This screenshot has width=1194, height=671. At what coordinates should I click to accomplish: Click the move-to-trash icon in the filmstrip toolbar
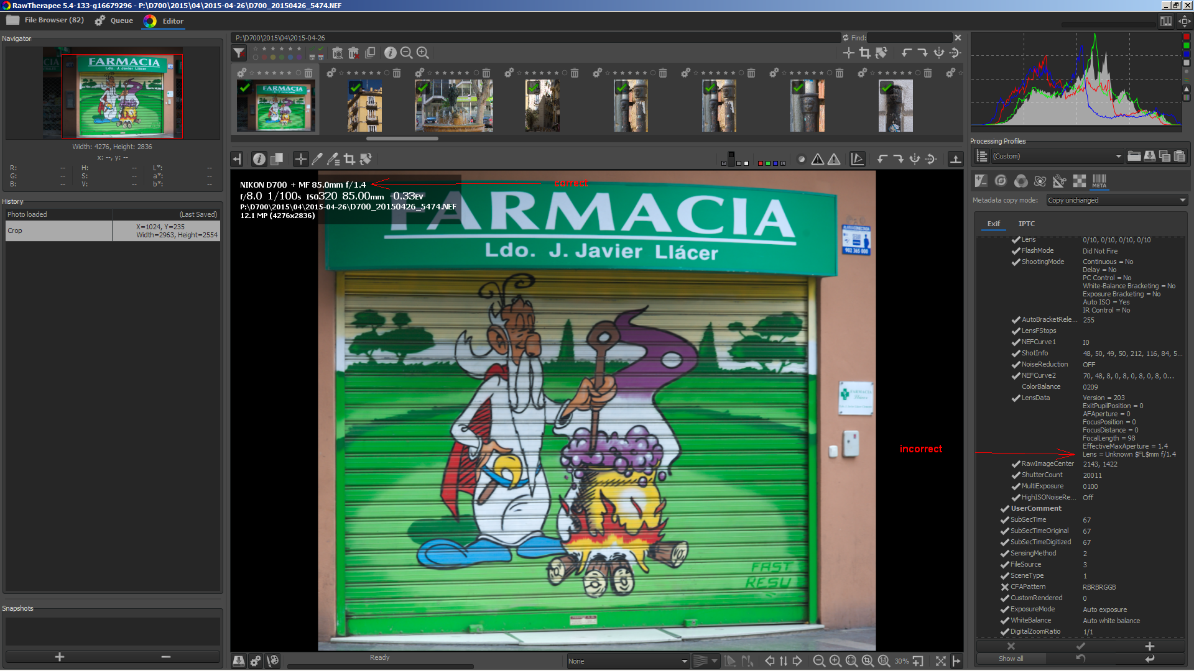(x=353, y=53)
